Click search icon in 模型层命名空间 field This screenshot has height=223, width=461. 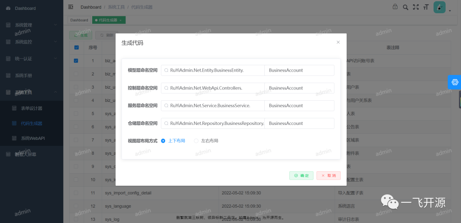coord(166,70)
